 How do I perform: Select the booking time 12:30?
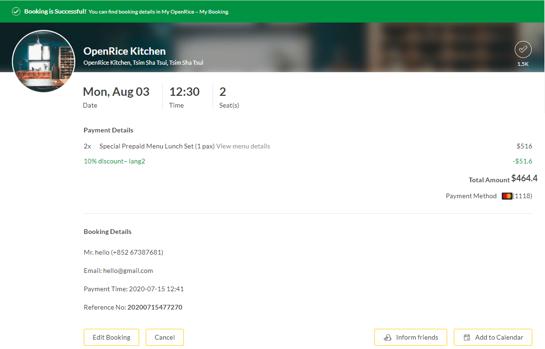click(184, 92)
